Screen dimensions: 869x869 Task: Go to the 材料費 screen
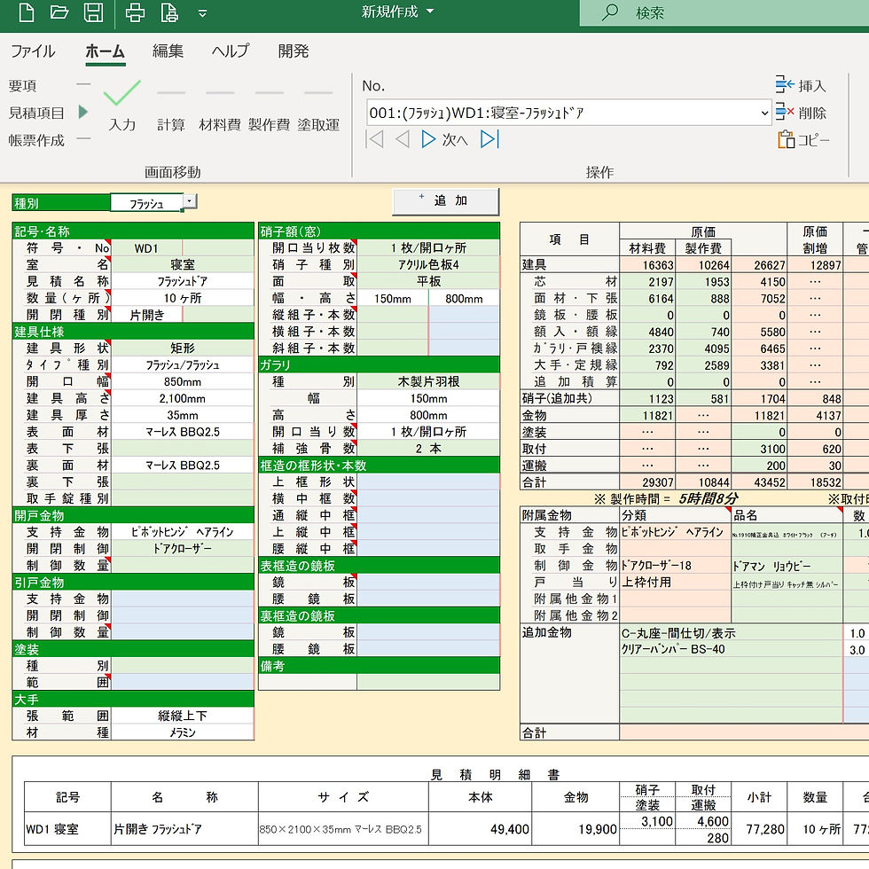220,124
